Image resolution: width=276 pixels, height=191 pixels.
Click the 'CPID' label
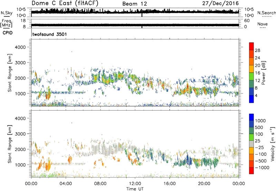tap(8, 33)
